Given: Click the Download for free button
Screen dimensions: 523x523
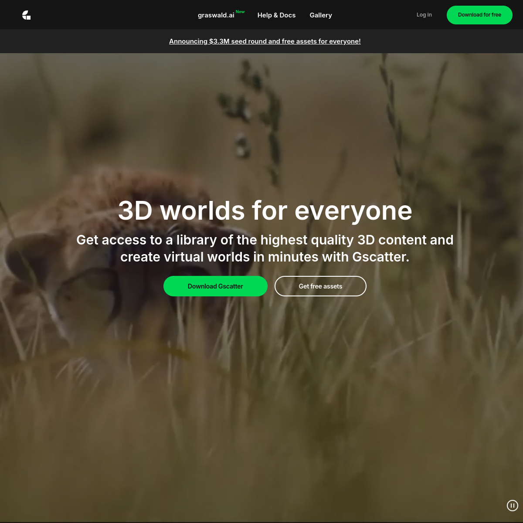Looking at the screenshot, I should (x=479, y=15).
